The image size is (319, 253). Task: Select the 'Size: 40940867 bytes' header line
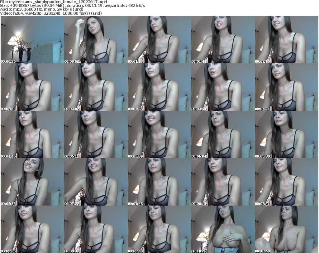[72, 6]
